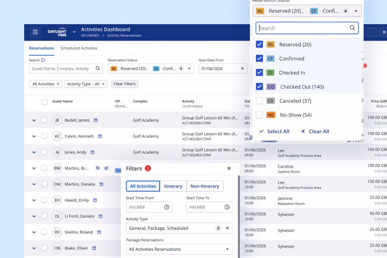
Task: Collapse the expanded Reservation Status dropdown arrow
Action: click(356, 11)
